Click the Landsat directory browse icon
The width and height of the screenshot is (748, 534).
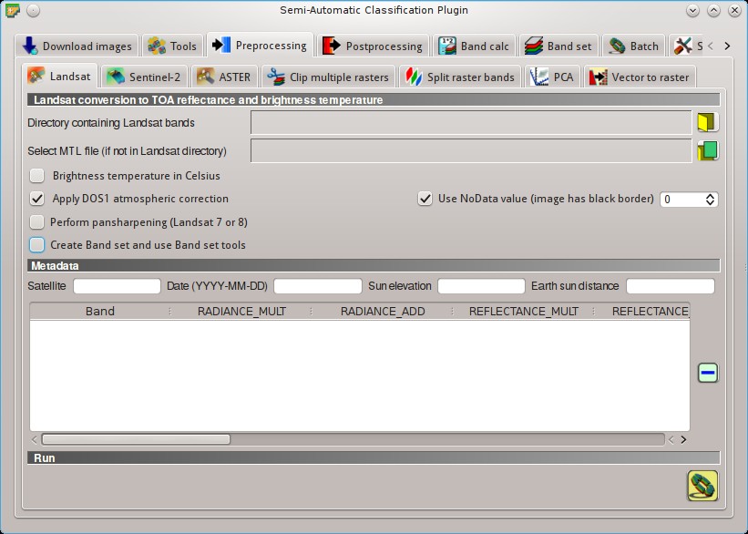tap(707, 123)
